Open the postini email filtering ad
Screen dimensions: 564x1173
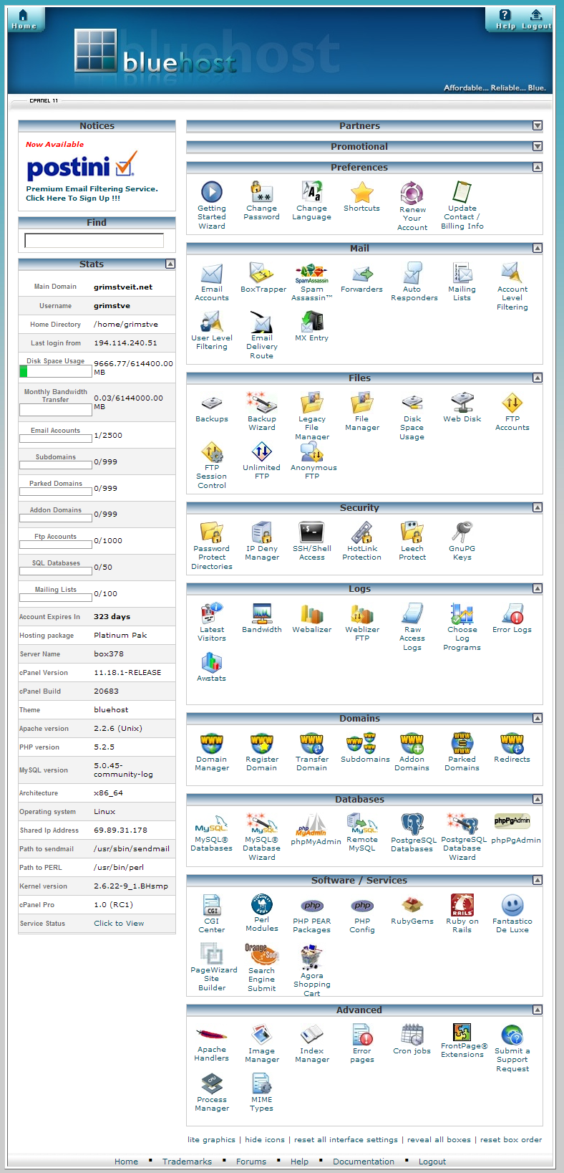point(92,171)
